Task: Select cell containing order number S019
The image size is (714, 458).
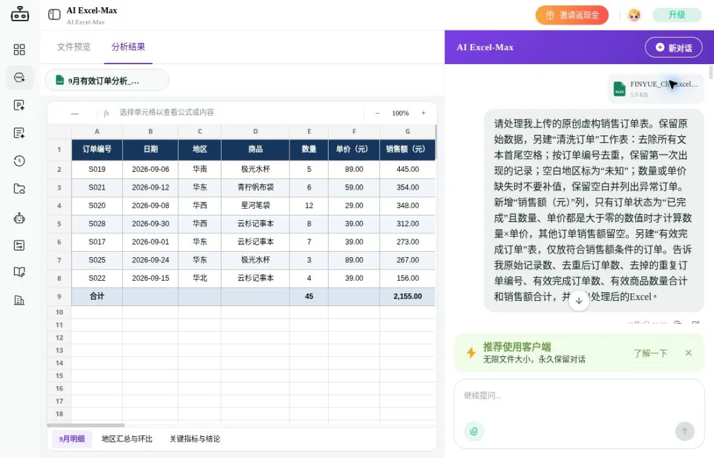Action: [97, 169]
